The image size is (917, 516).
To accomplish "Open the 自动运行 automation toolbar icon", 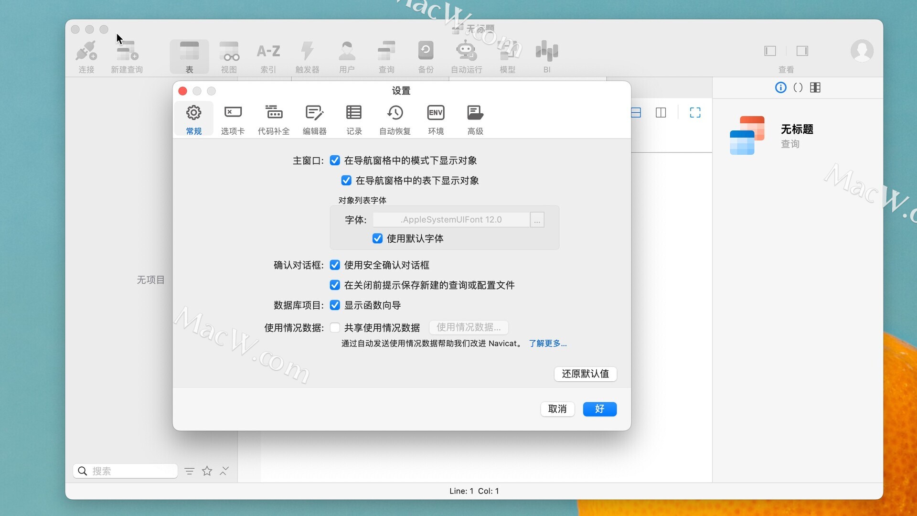I will click(x=466, y=57).
